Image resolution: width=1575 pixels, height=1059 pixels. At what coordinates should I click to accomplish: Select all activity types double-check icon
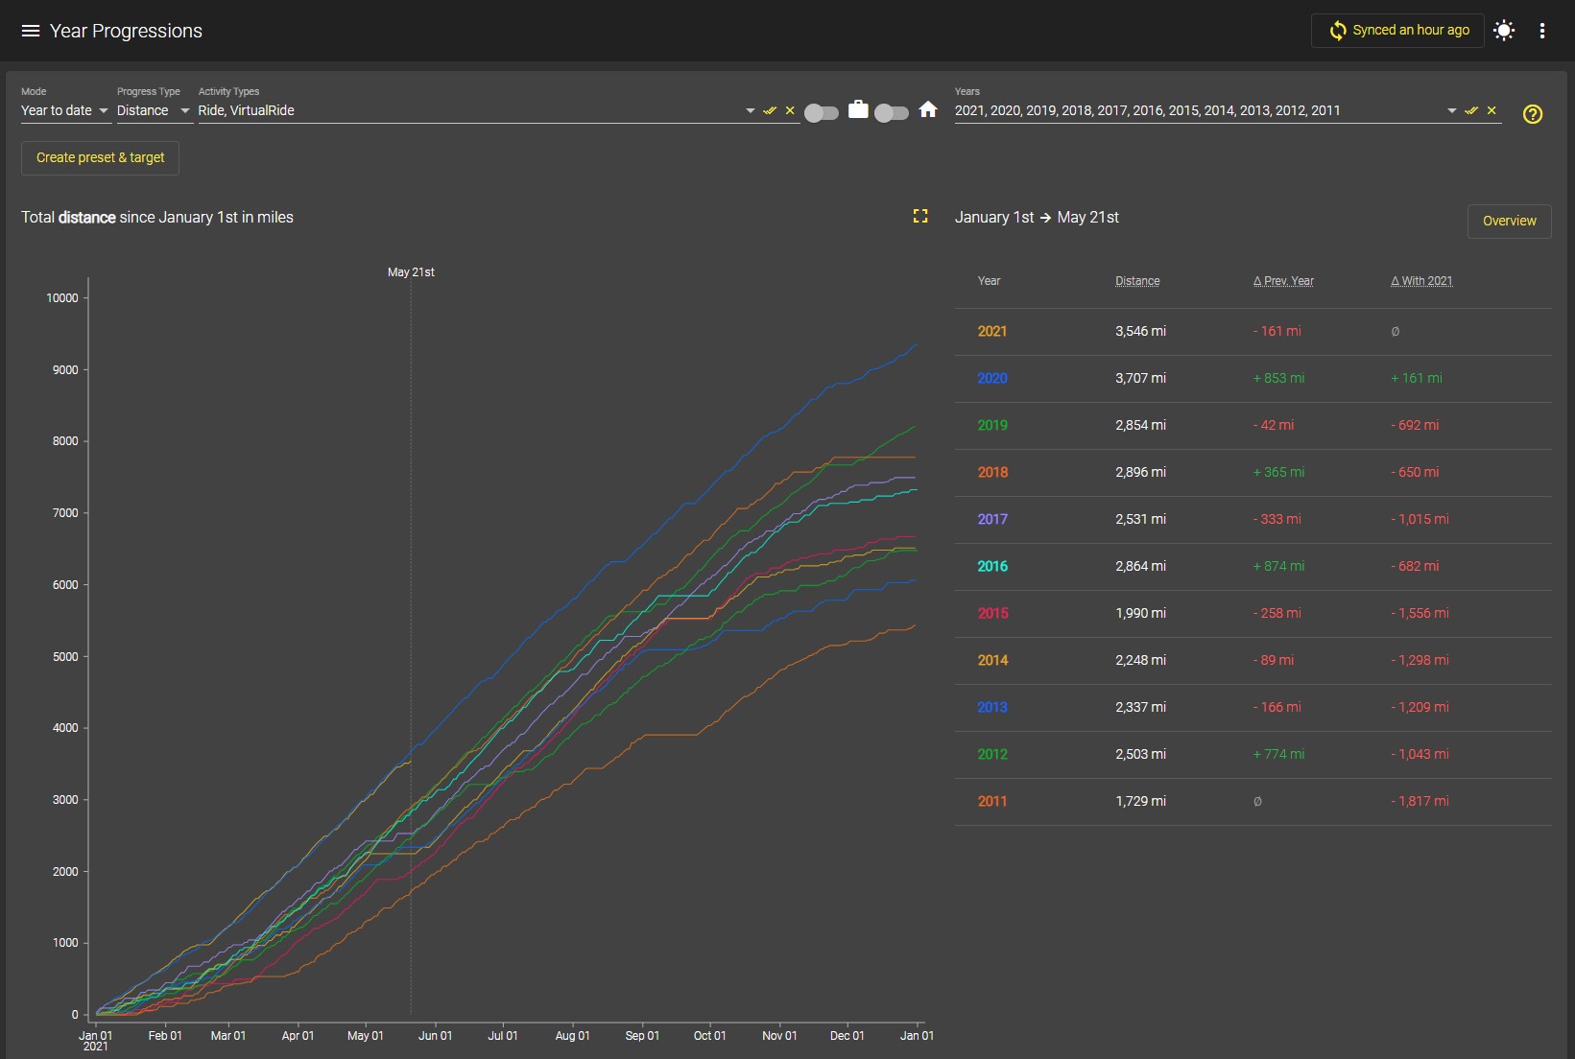pos(770,110)
